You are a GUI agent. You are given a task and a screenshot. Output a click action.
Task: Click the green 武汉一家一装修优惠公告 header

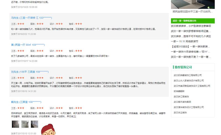click(x=193, y=21)
